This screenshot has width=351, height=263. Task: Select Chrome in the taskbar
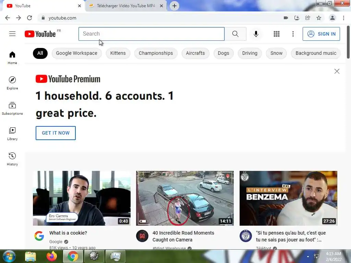(73, 256)
